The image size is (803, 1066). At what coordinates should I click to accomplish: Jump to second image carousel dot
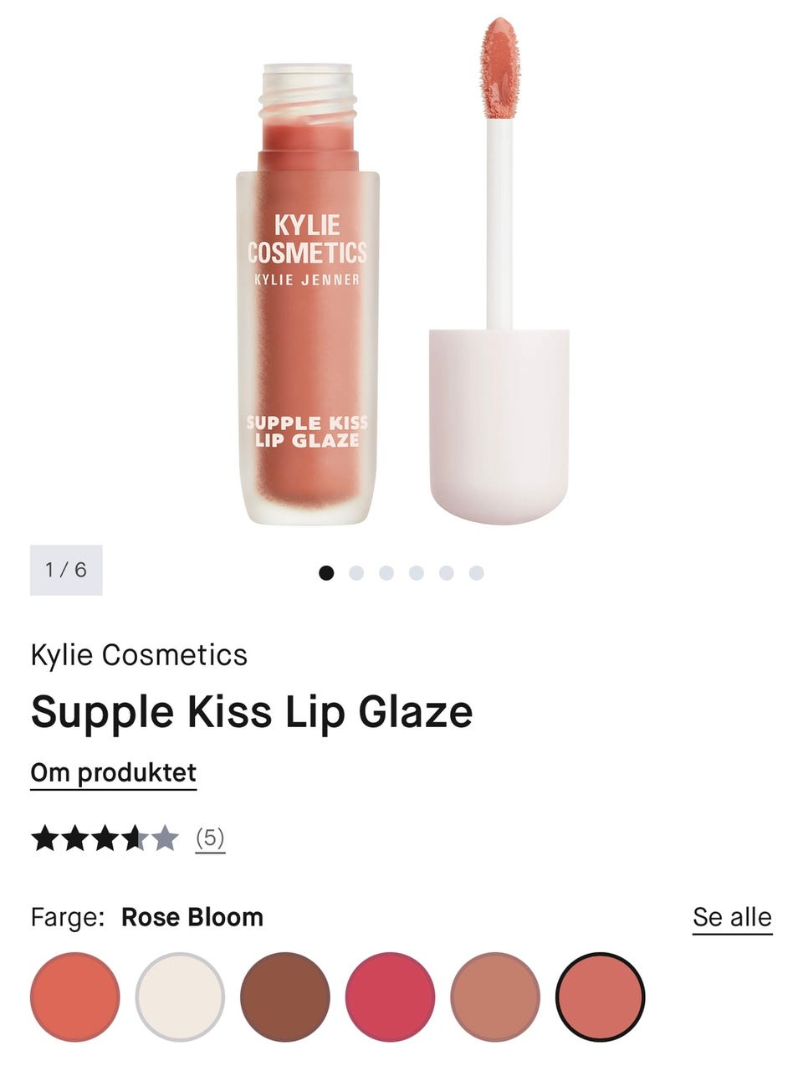[356, 572]
